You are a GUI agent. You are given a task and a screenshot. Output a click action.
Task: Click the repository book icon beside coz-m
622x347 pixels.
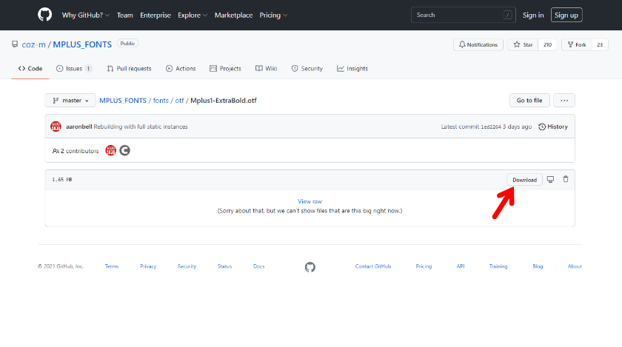15,44
